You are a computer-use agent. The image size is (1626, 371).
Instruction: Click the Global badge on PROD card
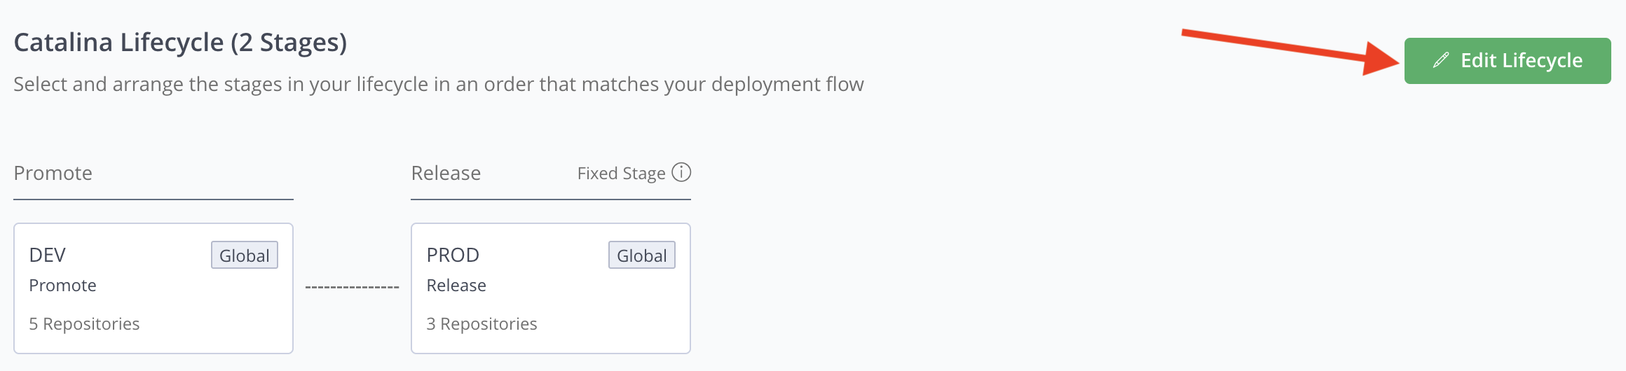pyautogui.click(x=642, y=255)
